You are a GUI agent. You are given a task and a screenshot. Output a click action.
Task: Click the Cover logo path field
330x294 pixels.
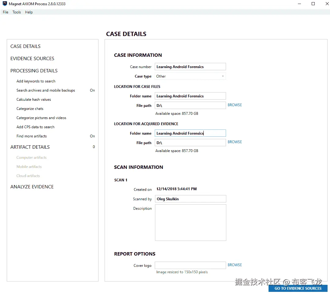tap(190, 265)
